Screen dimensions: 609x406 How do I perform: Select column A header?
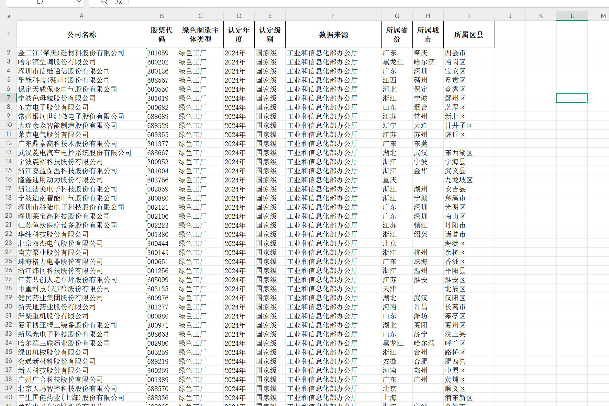click(81, 16)
